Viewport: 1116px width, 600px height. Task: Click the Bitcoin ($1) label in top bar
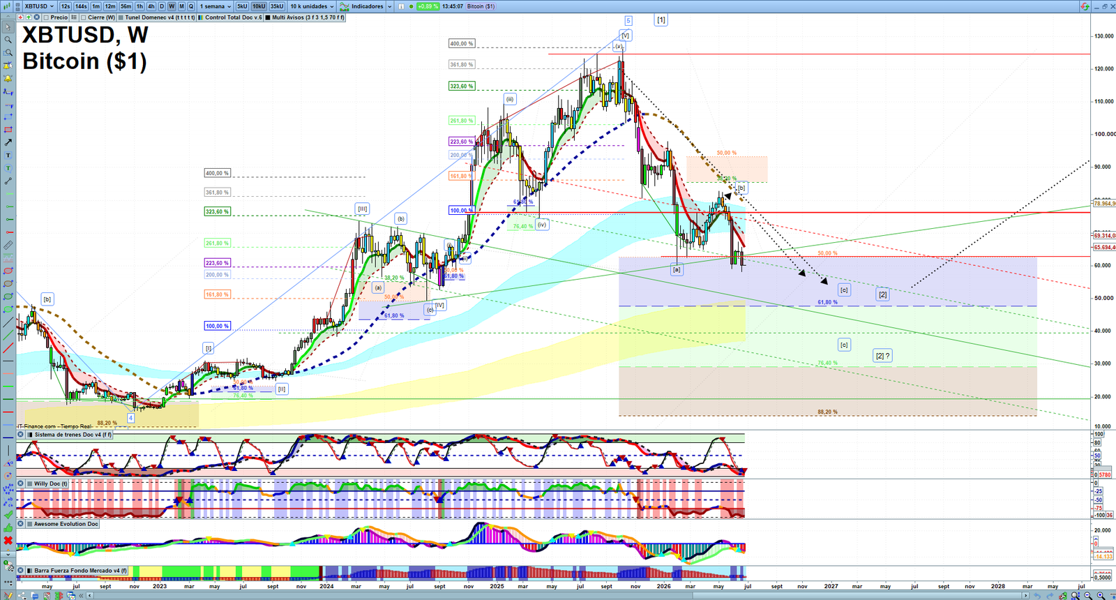(481, 6)
